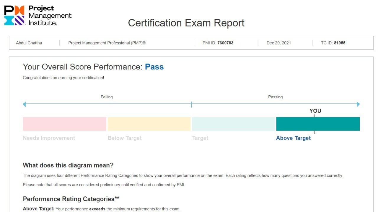Click the Project Management Institute logo
This screenshot has height=212, width=378.
tap(38, 15)
